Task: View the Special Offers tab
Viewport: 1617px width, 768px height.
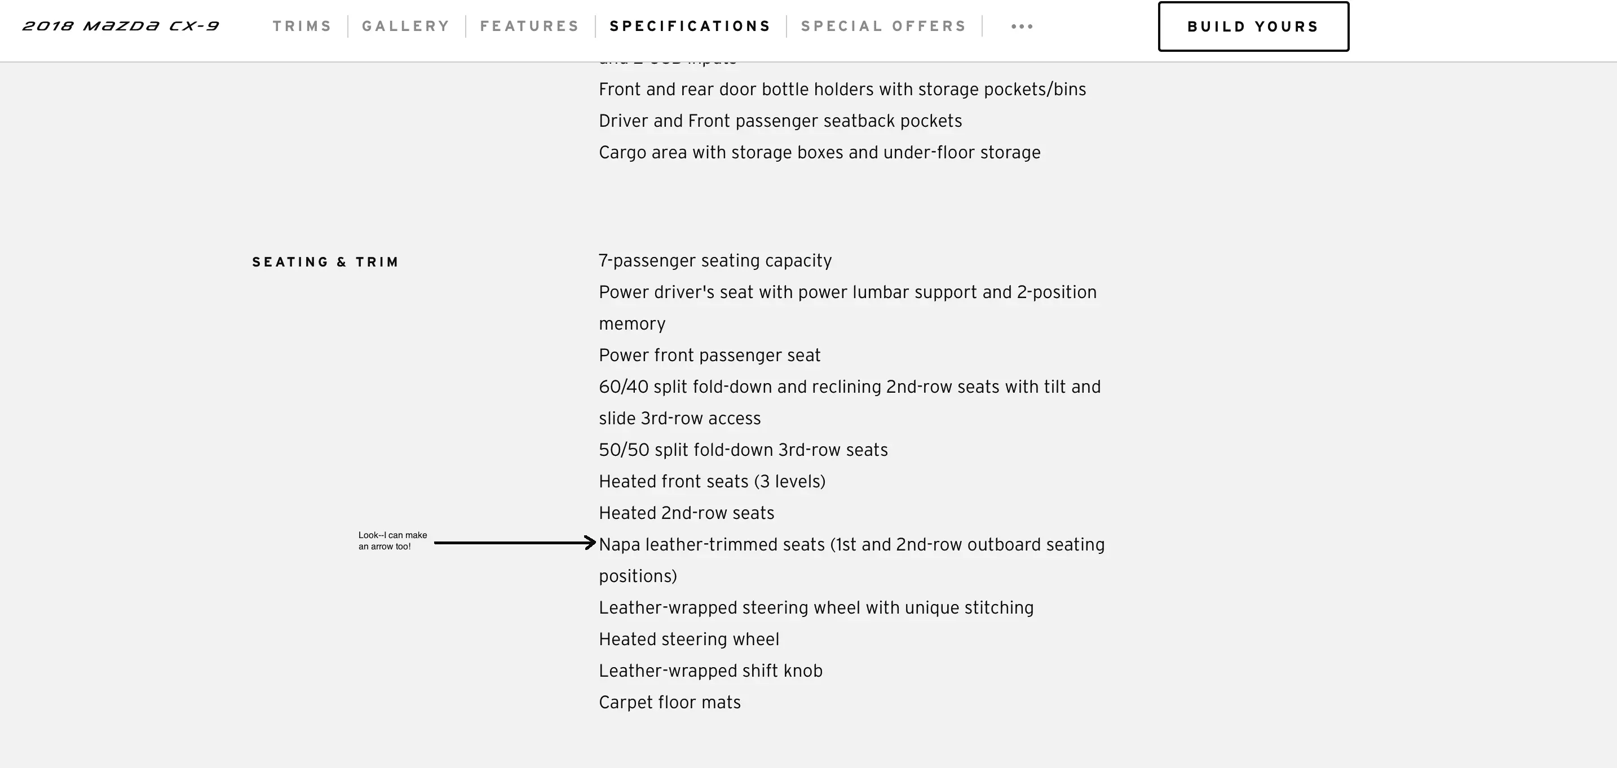Action: click(x=884, y=26)
